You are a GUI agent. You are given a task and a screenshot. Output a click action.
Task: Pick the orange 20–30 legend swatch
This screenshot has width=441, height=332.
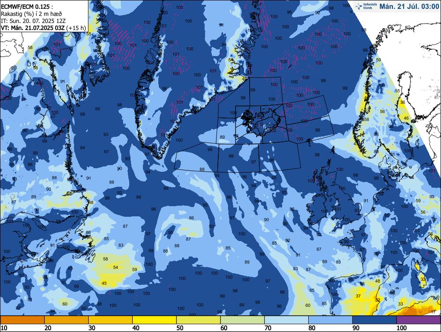[x=67, y=320]
